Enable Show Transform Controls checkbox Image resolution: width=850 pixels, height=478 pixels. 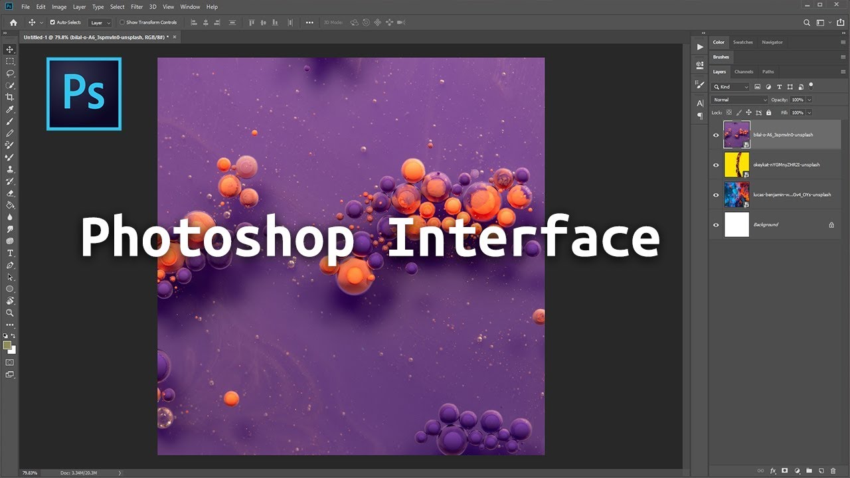click(x=122, y=23)
